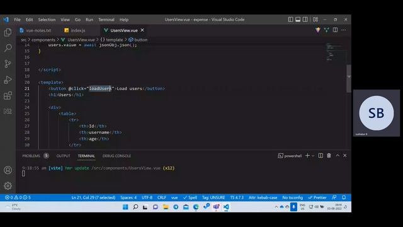
Task: Open the Run and Debug view
Action: pyautogui.click(x=8, y=80)
